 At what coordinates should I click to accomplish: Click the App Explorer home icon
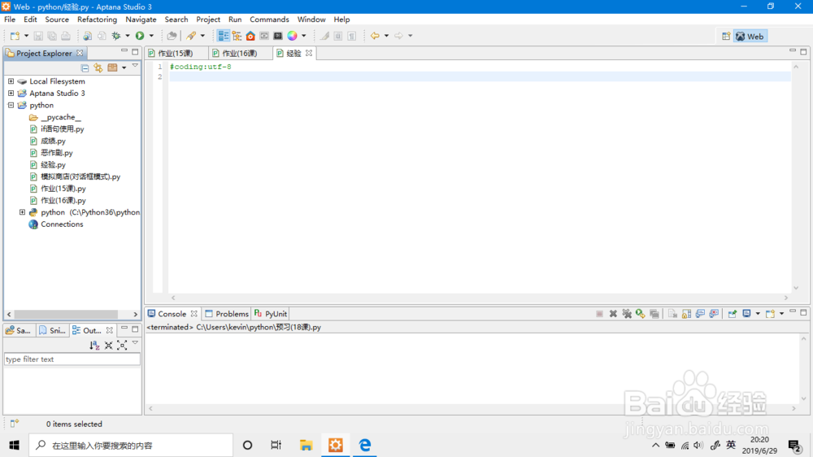click(x=250, y=36)
